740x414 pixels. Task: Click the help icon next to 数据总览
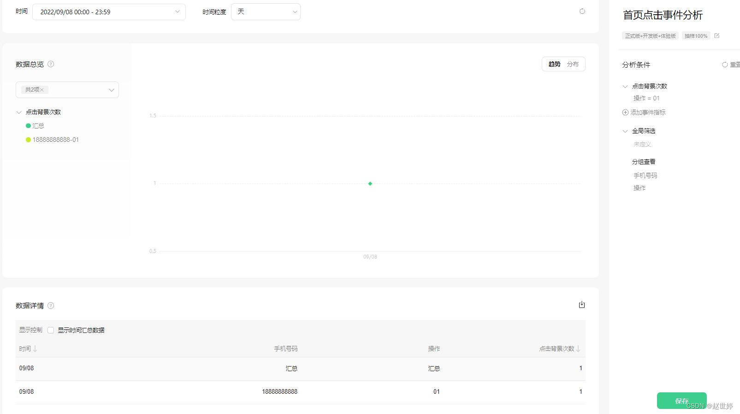pos(51,64)
